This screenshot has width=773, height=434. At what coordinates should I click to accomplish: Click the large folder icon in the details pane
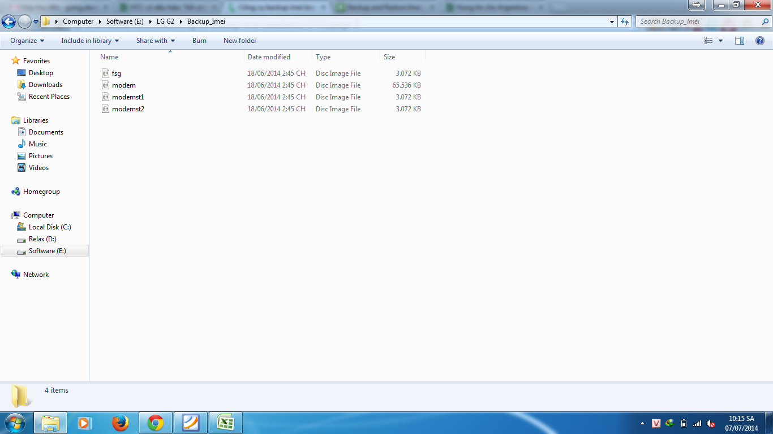pyautogui.click(x=21, y=396)
